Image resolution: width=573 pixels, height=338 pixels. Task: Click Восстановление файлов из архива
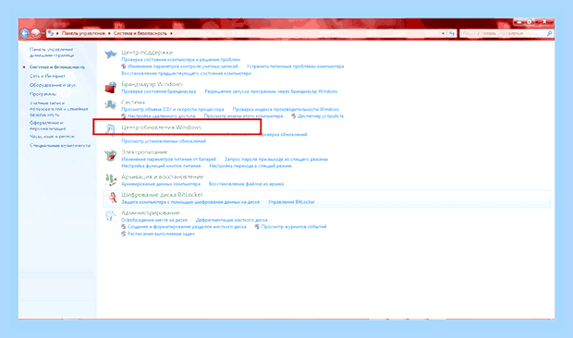pyautogui.click(x=247, y=184)
